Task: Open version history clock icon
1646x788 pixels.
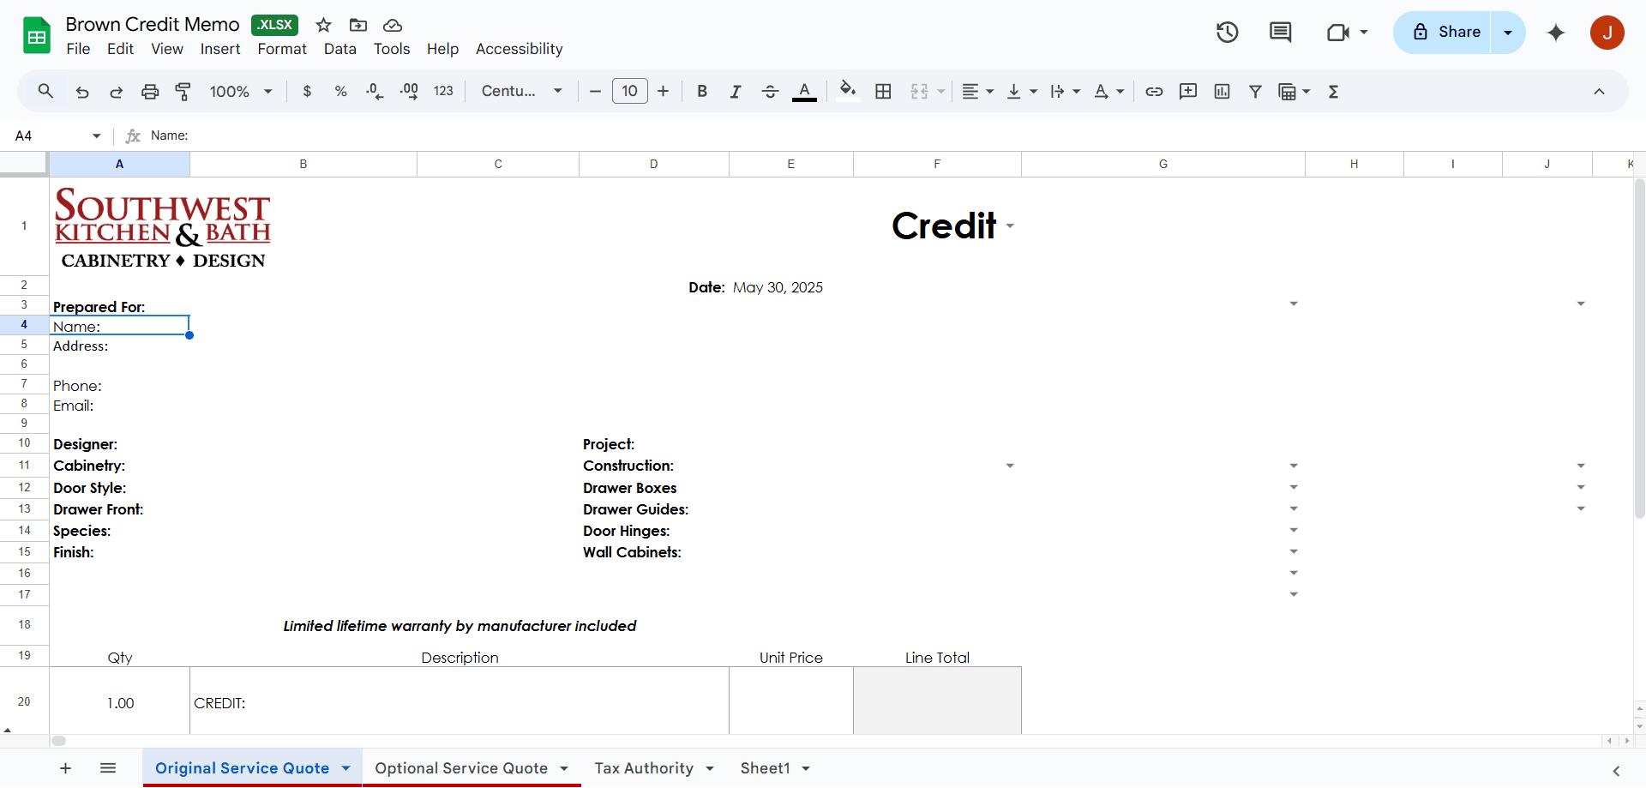Action: [x=1227, y=33]
